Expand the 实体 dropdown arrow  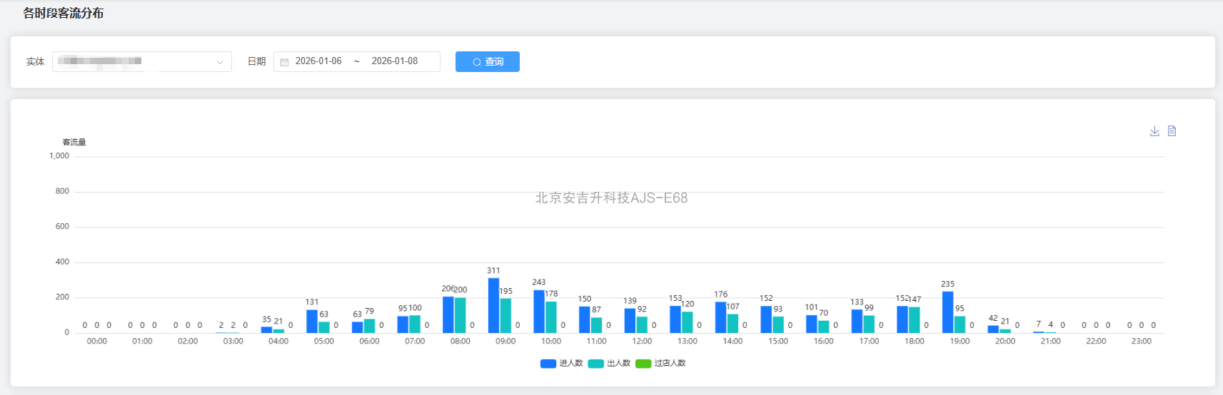coord(220,62)
